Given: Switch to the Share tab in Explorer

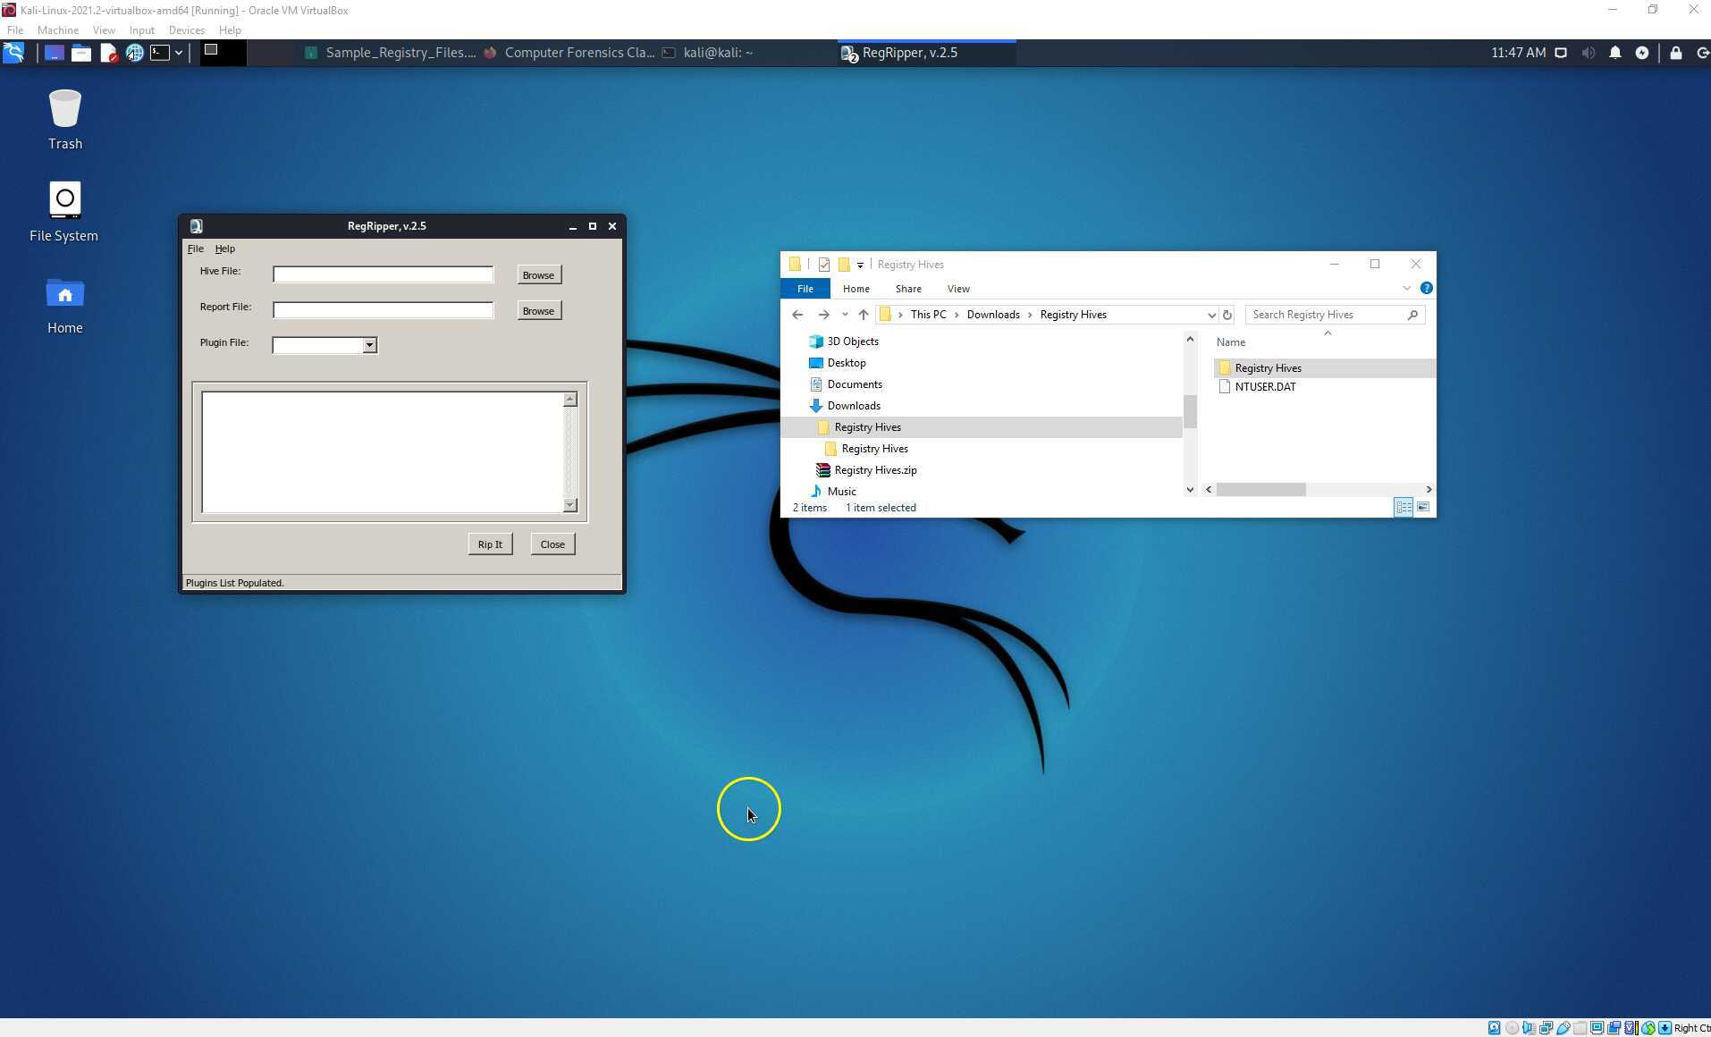Looking at the screenshot, I should [x=906, y=288].
